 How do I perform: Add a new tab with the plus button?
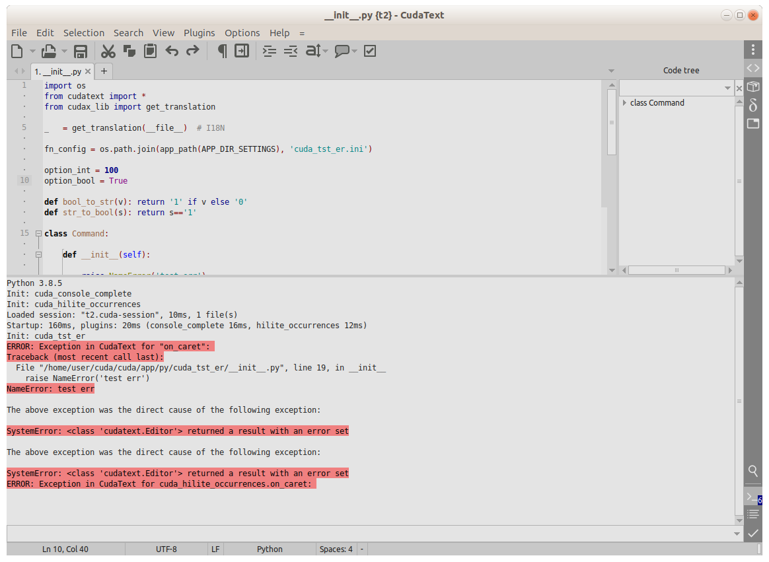(x=104, y=71)
